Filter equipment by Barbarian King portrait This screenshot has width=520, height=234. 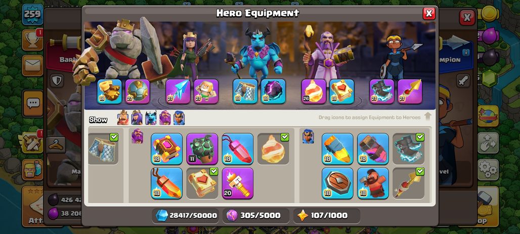click(123, 118)
